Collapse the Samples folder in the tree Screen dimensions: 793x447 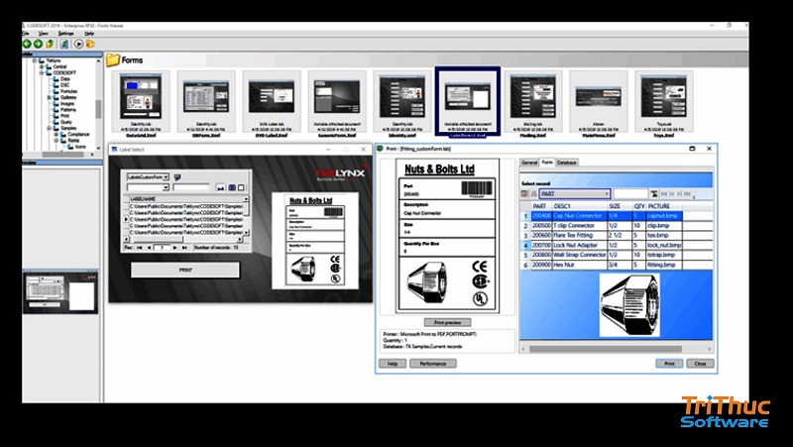point(48,129)
